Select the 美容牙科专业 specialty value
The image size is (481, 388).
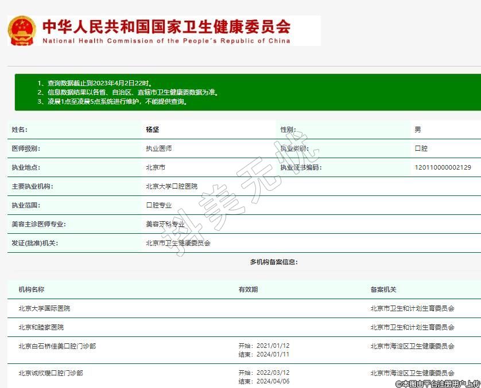pyautogui.click(x=165, y=224)
